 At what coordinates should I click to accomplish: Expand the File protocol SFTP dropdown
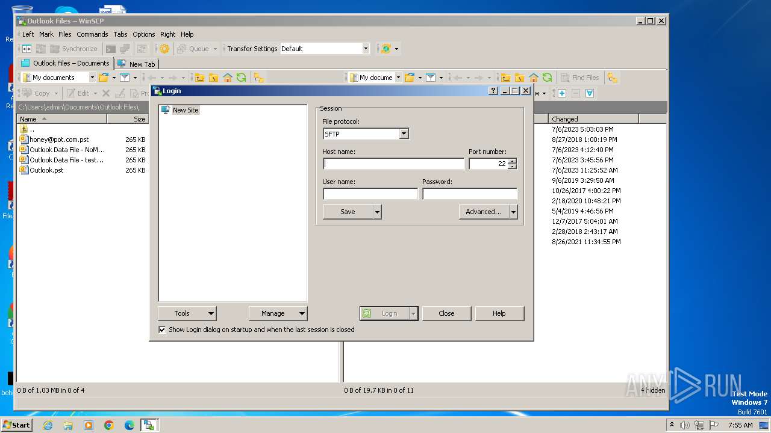pos(404,134)
